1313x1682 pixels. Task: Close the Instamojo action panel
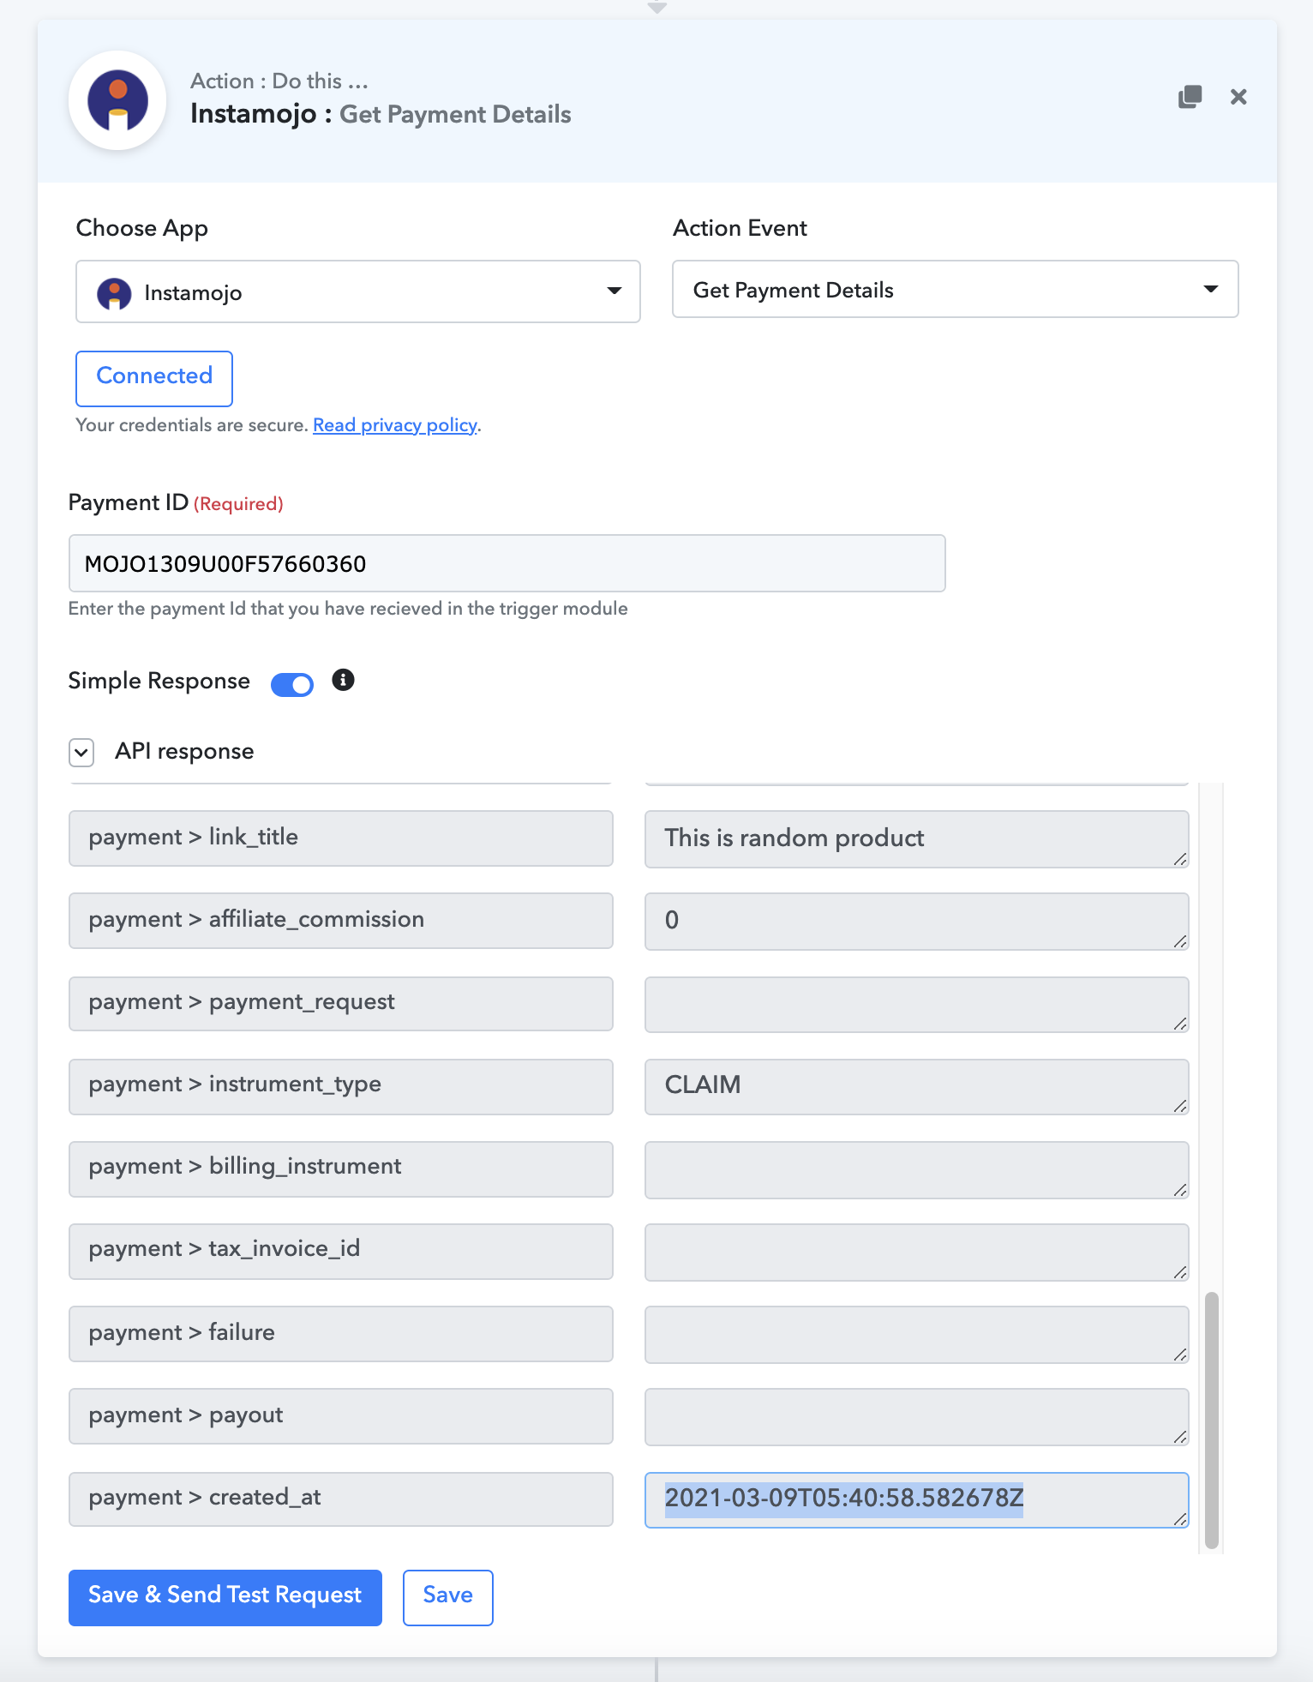(1238, 97)
